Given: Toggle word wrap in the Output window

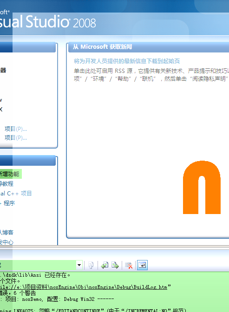Looking at the screenshot, I should point(142,265).
